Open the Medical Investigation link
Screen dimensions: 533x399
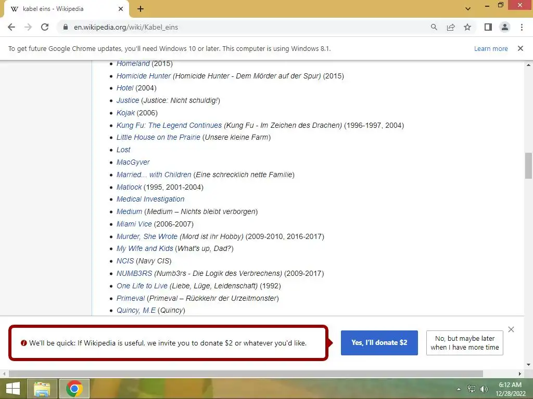[x=150, y=199]
